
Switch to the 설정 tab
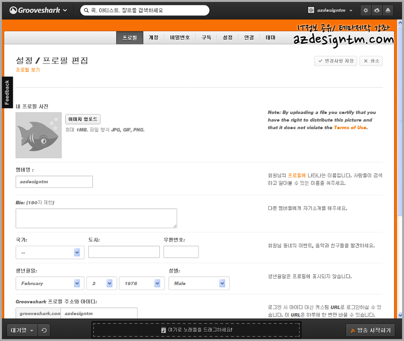point(227,37)
